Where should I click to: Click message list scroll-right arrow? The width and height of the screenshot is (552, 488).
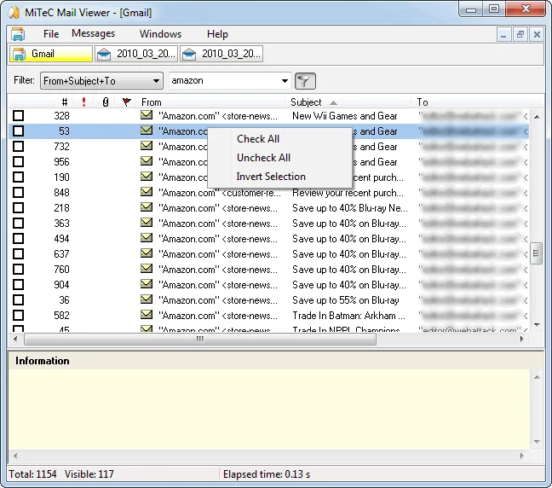click(x=521, y=340)
